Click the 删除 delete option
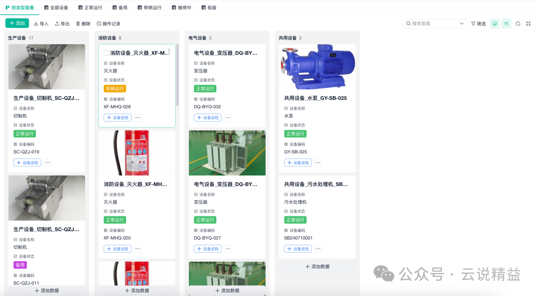This screenshot has height=296, width=538. click(83, 24)
